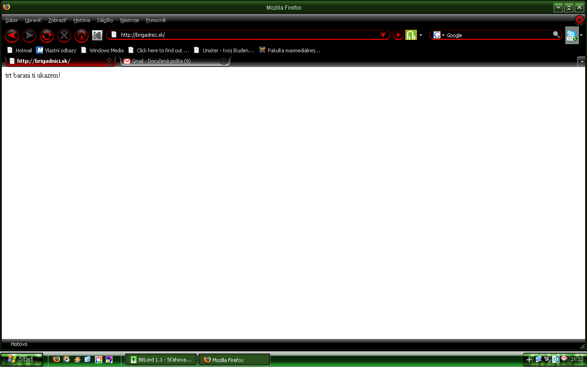Open the Záložky menu
Viewport: 587px width, 367px height.
pyautogui.click(x=105, y=20)
